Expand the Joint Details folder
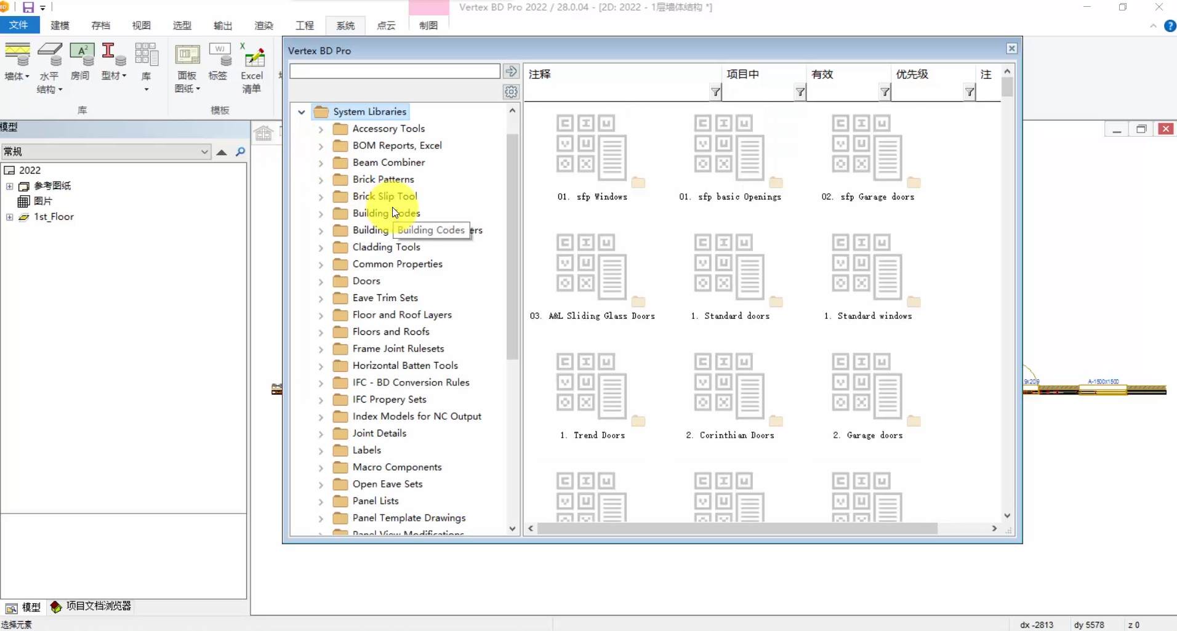Screen dimensions: 1177x631 (x=321, y=434)
